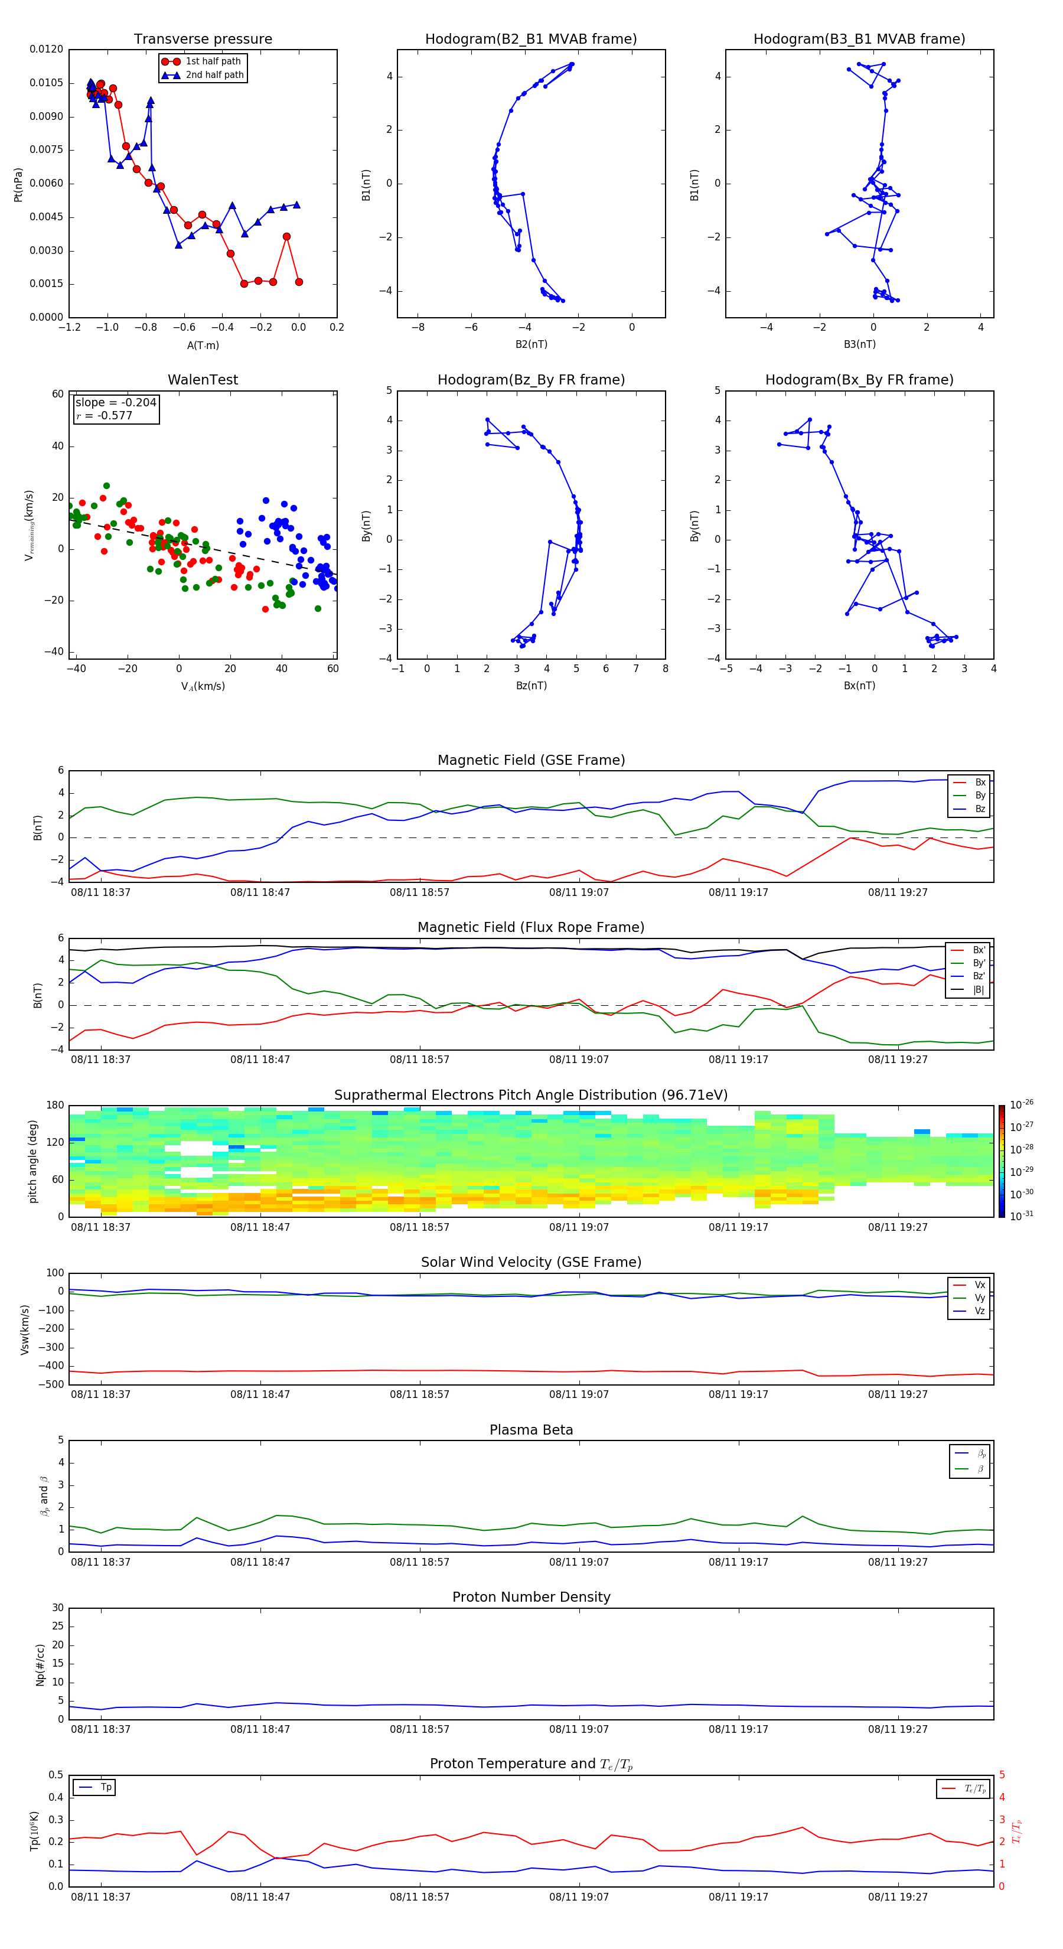Screen dimensions: 1063x1949
Task: Click the 'Hodogram(Bz_By FR frame)' title
Action: point(531,380)
